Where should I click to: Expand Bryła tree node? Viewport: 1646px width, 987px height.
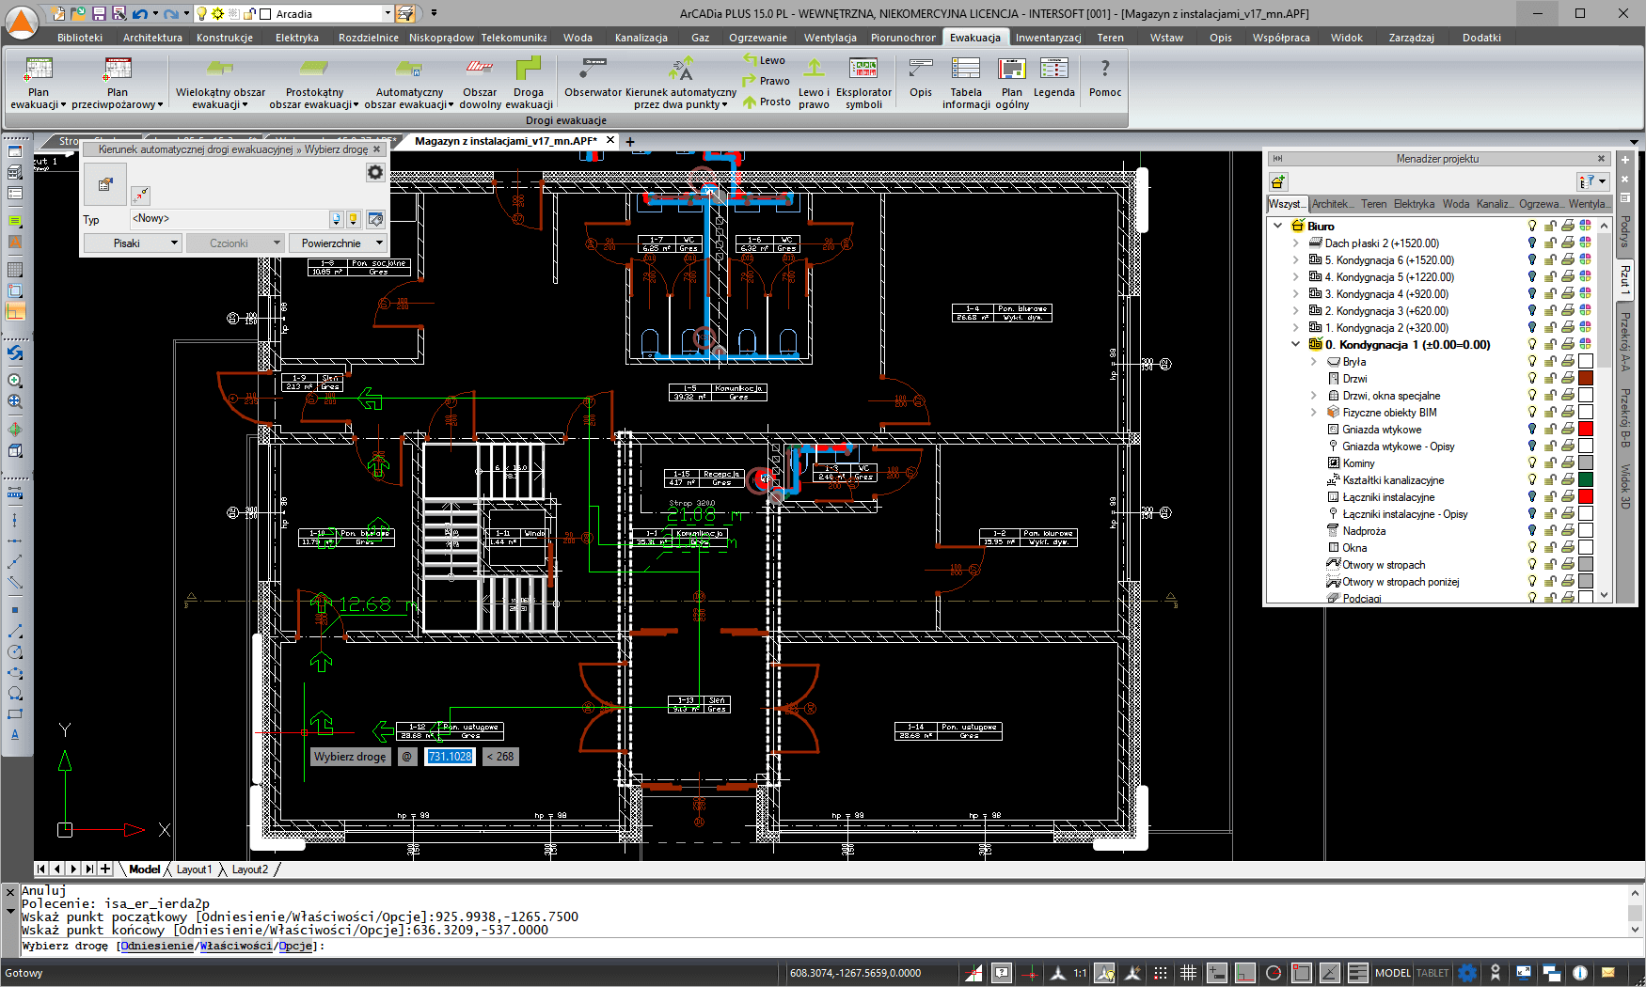(x=1314, y=362)
